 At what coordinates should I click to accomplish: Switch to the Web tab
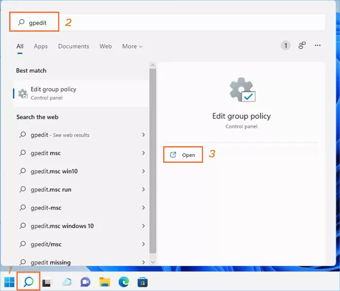tap(105, 46)
